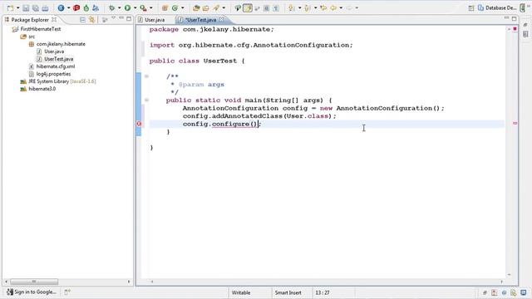Click the Package Explorer horizontal scrollbar

pos(34,282)
